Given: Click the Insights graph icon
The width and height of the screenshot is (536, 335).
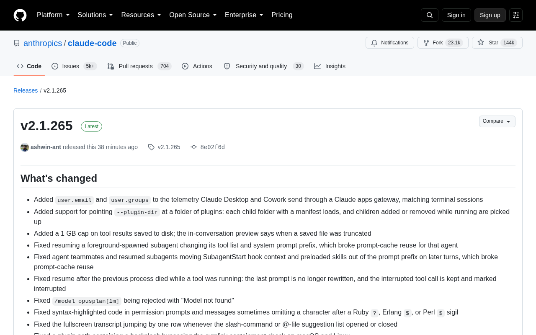Looking at the screenshot, I should click(x=317, y=66).
